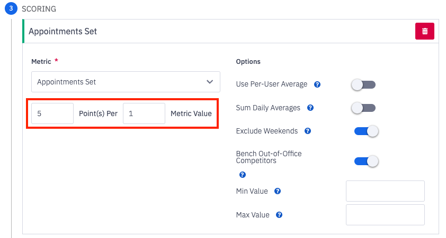Image resolution: width=446 pixels, height=238 pixels.
Task: Open the Metric dropdown showing Appointments Set
Action: (125, 82)
